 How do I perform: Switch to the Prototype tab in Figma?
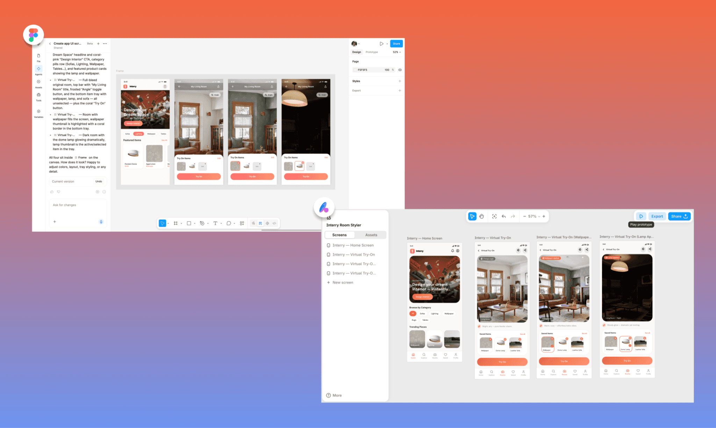372,52
